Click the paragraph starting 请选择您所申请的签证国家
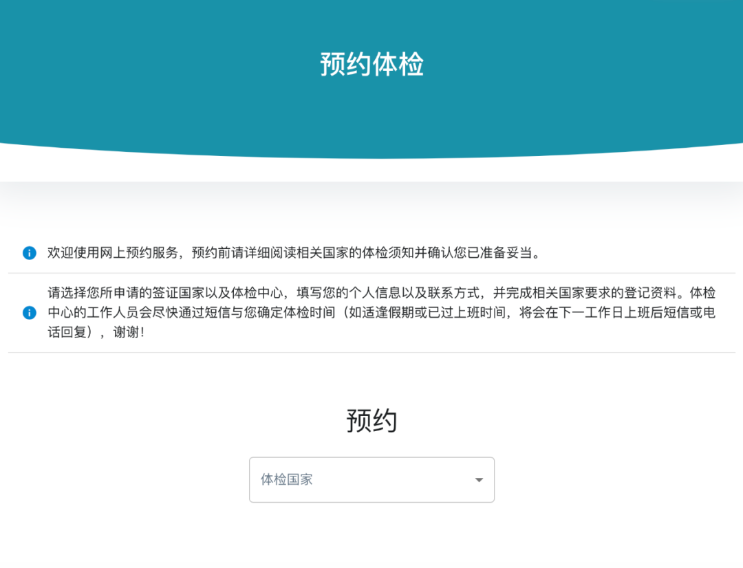 (381, 313)
